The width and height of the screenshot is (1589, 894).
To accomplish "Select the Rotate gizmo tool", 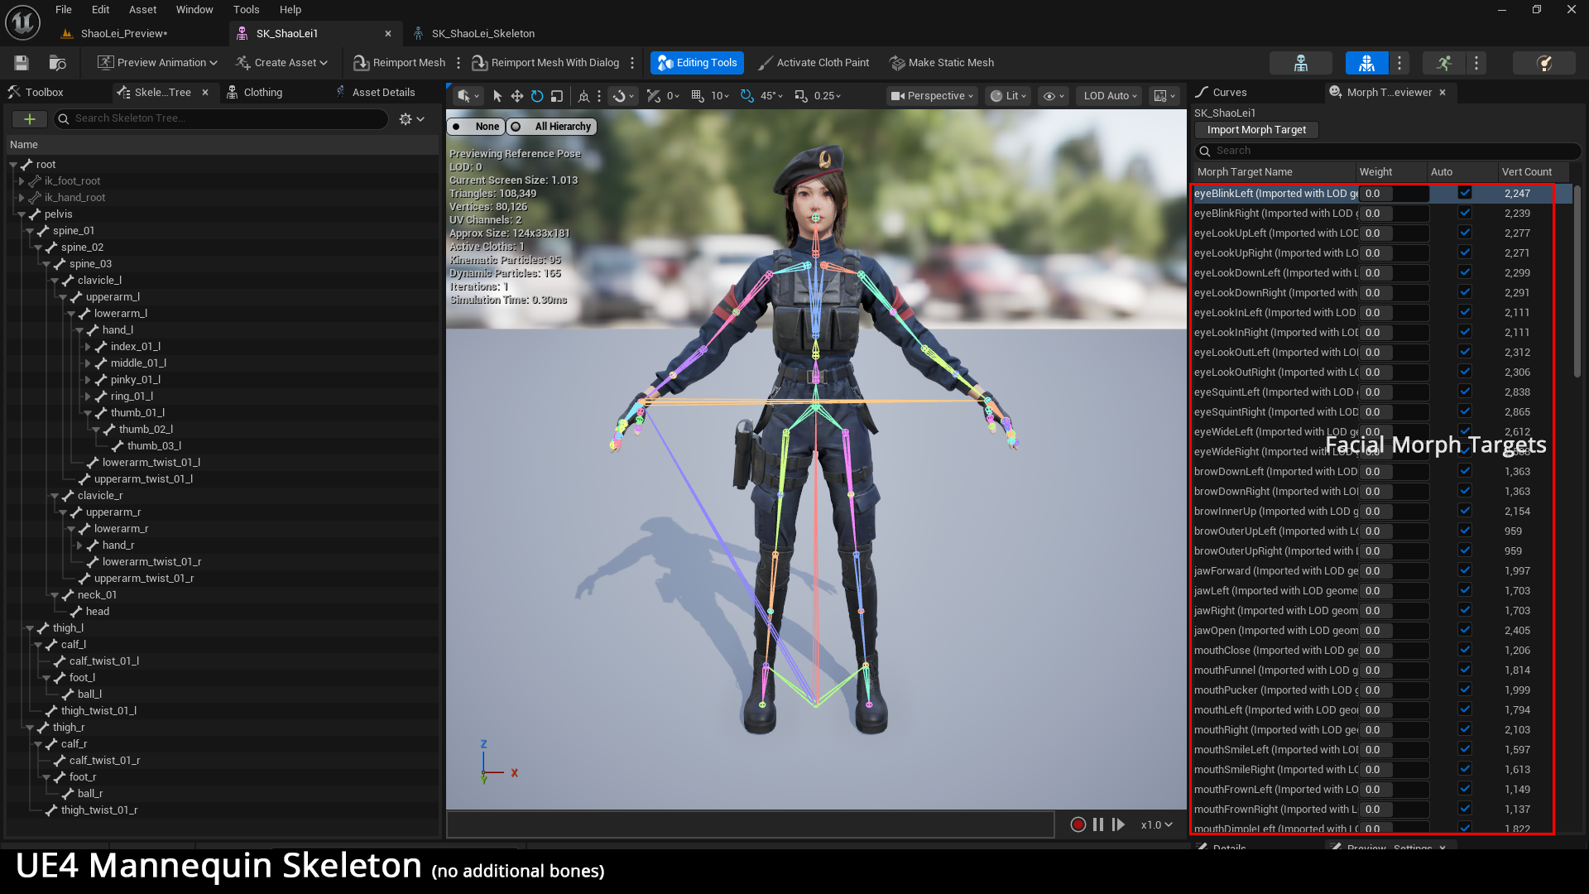I will click(x=537, y=96).
